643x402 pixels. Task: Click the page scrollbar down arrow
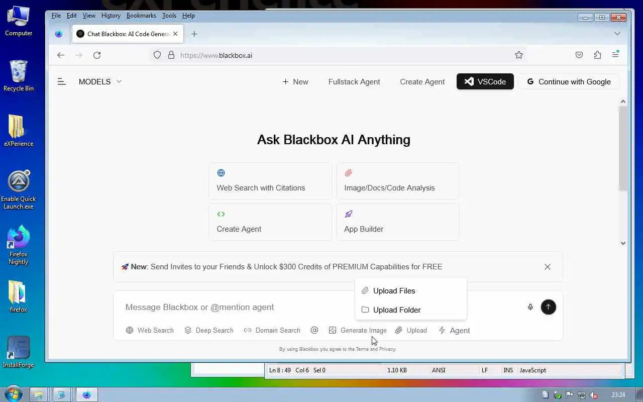point(623,243)
